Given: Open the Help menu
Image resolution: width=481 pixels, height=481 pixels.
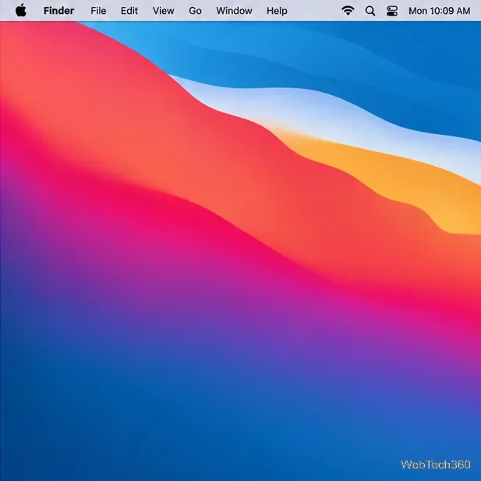Looking at the screenshot, I should [277, 11].
